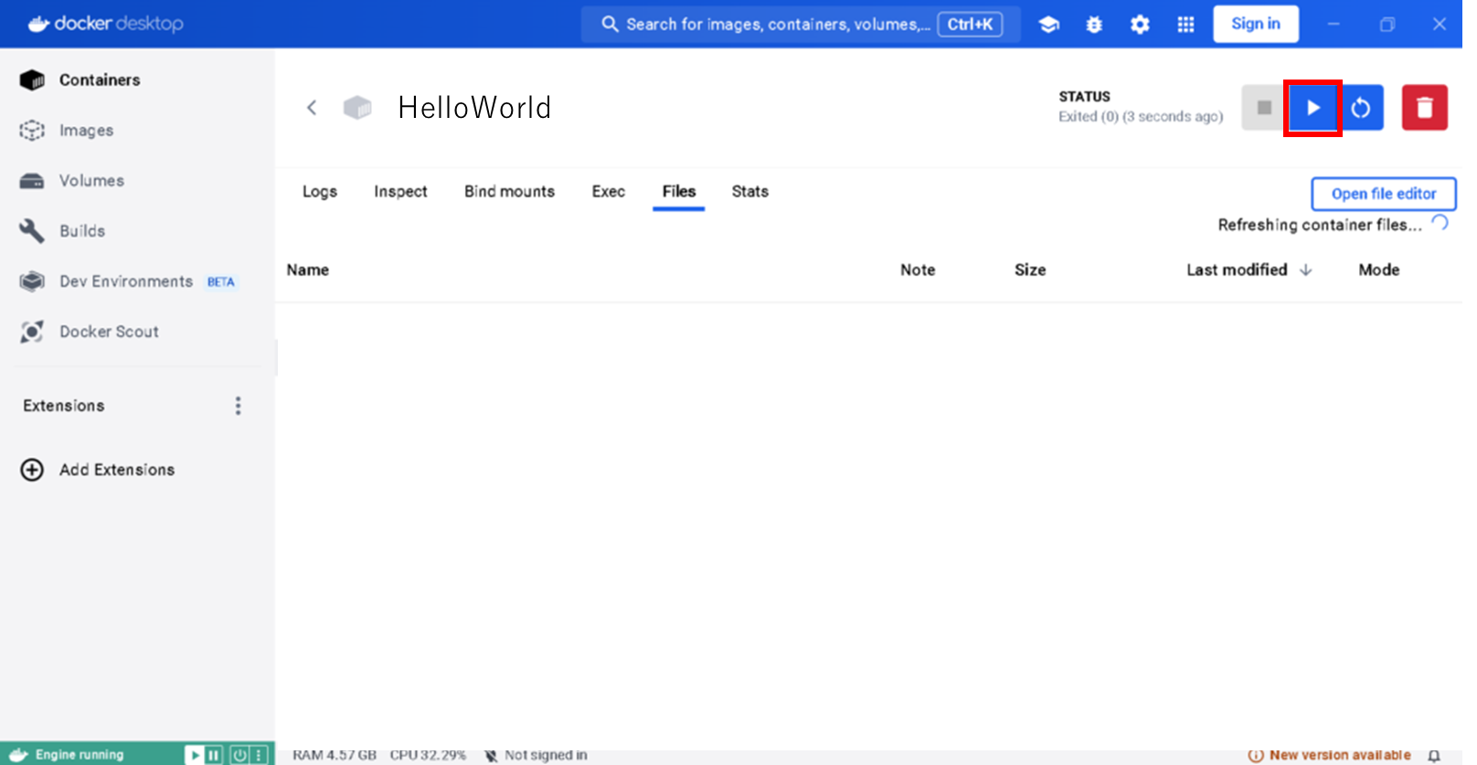This screenshot has height=765, width=1477.
Task: Open Settings gear in the header
Action: [x=1140, y=25]
